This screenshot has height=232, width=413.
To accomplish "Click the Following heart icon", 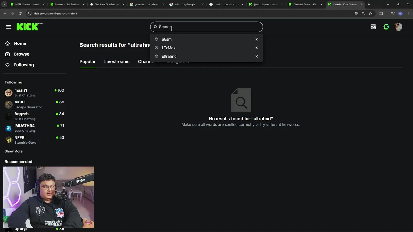I will click(8, 65).
